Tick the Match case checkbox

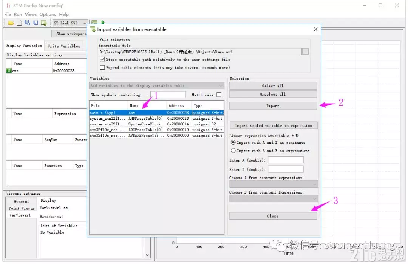tap(219, 95)
